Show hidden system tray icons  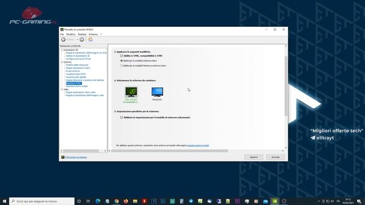click(x=319, y=201)
